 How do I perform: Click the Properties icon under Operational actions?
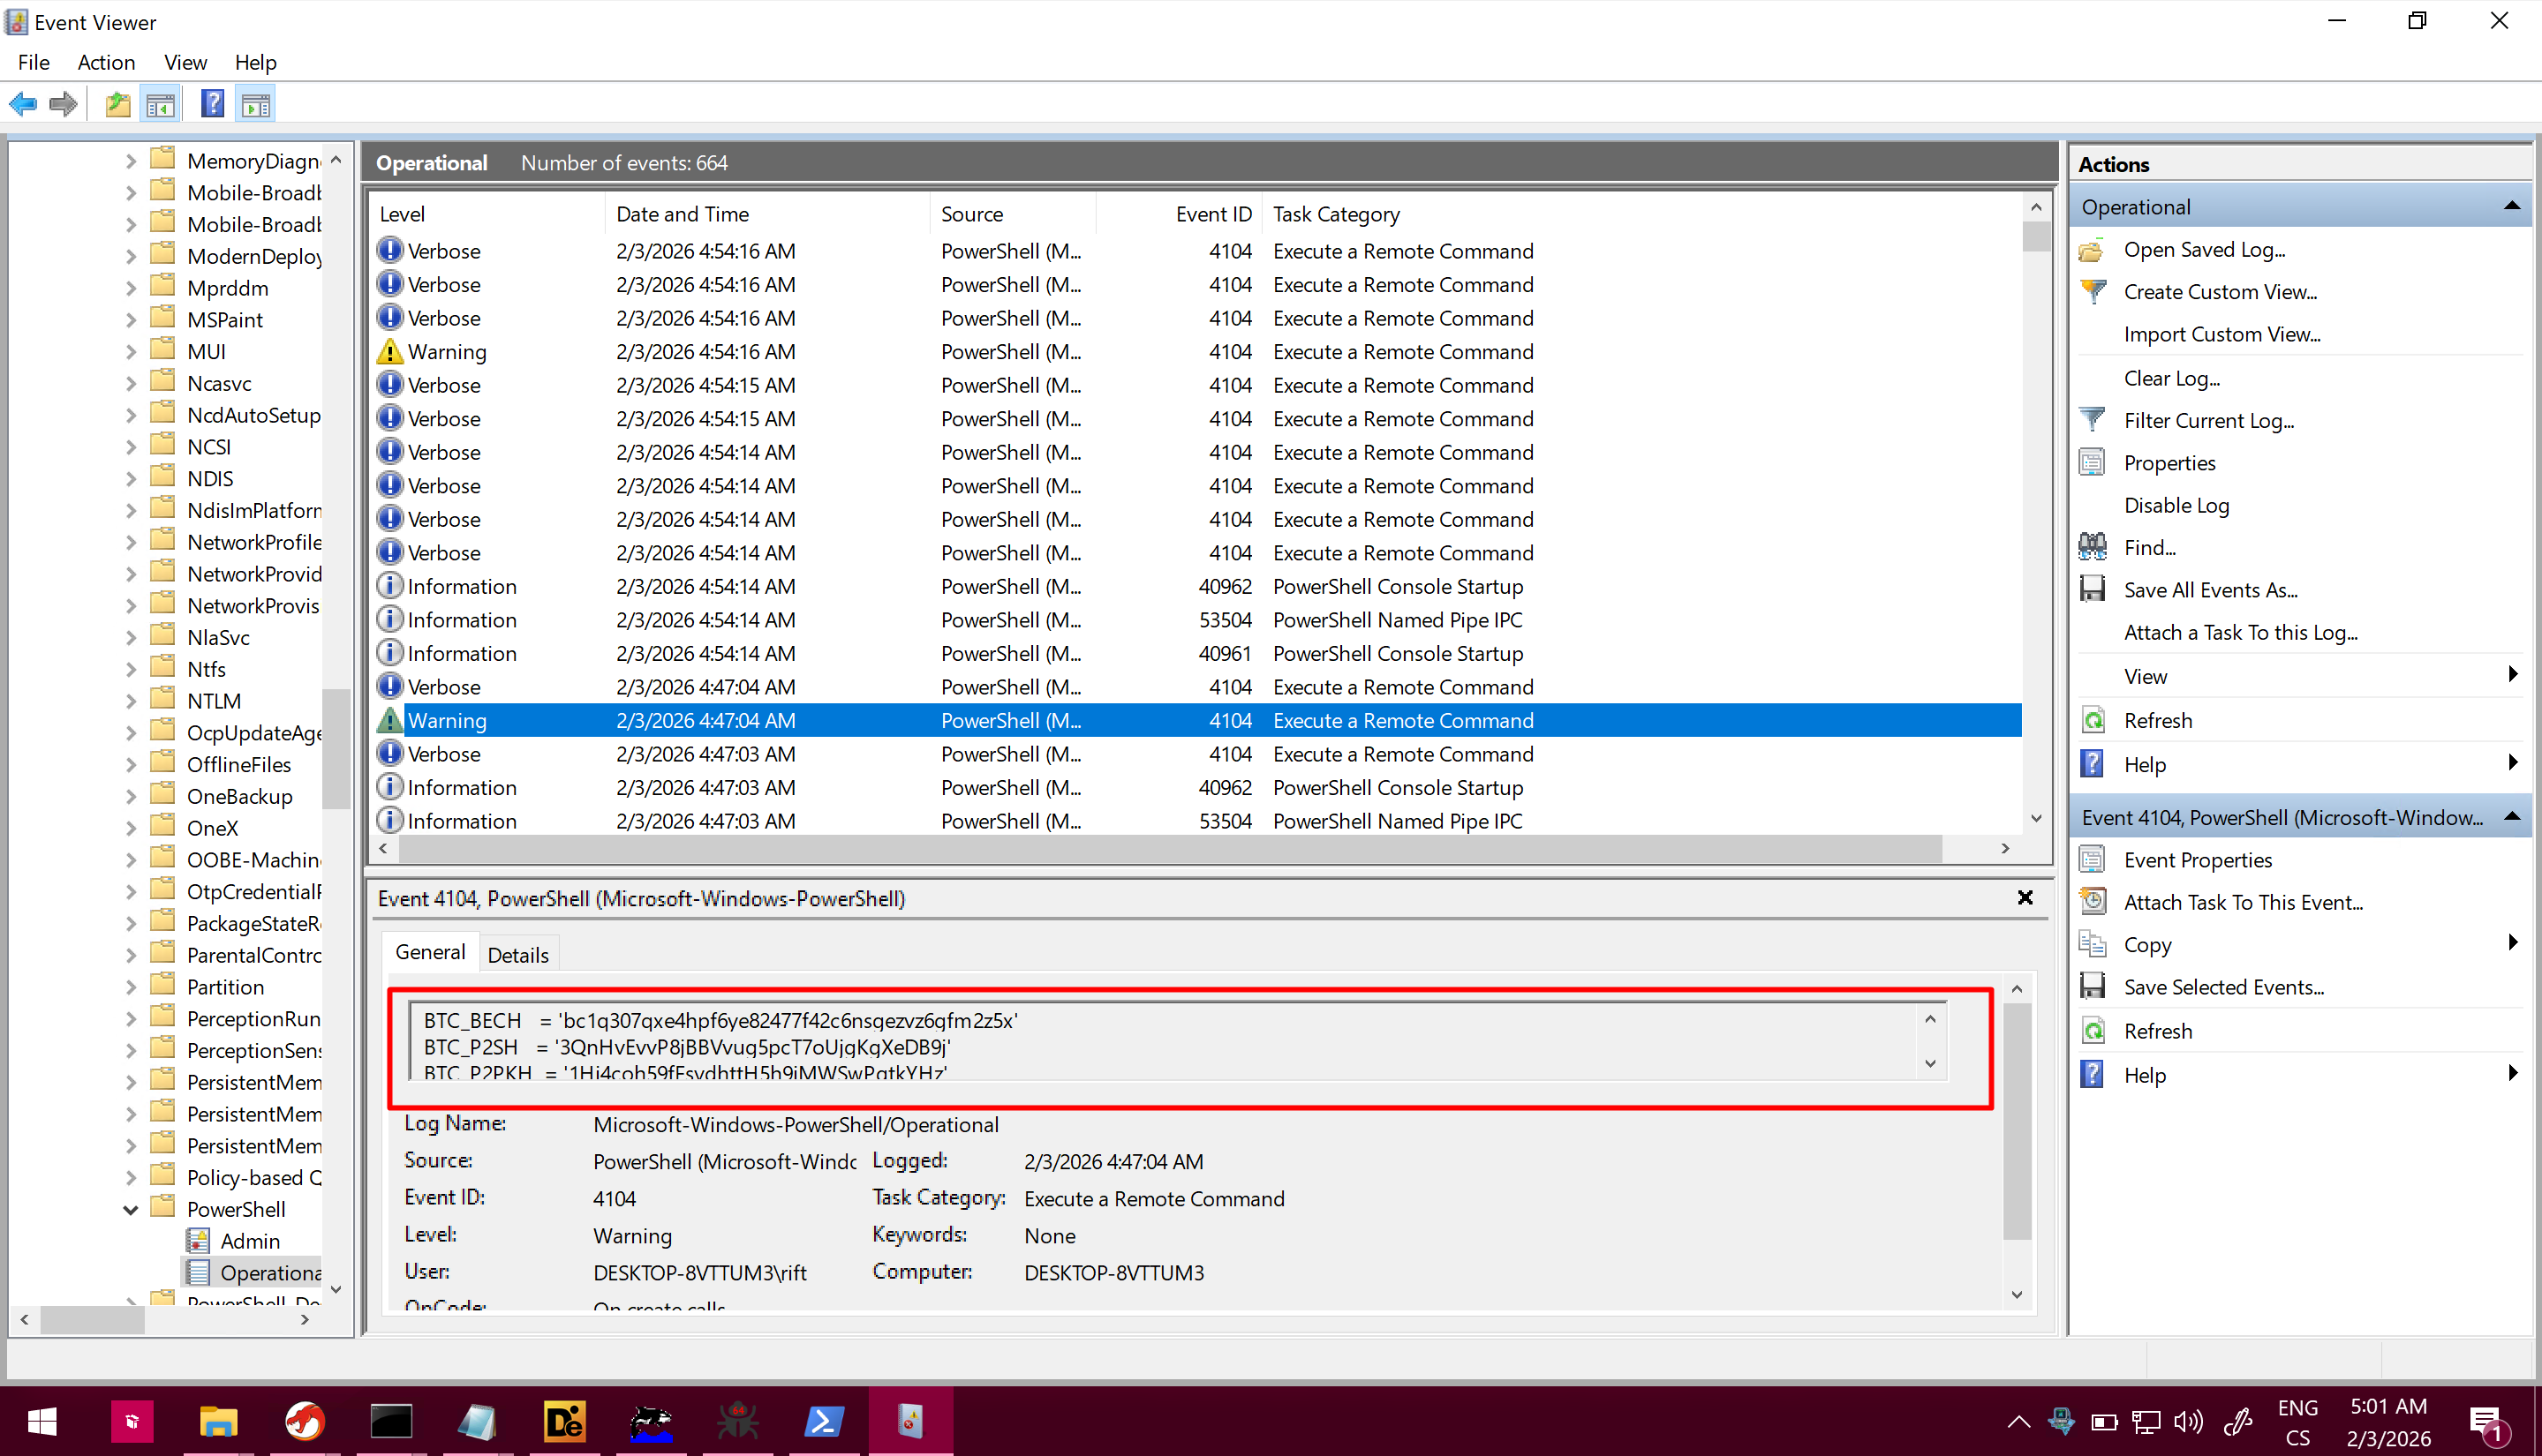pyautogui.click(x=2092, y=463)
